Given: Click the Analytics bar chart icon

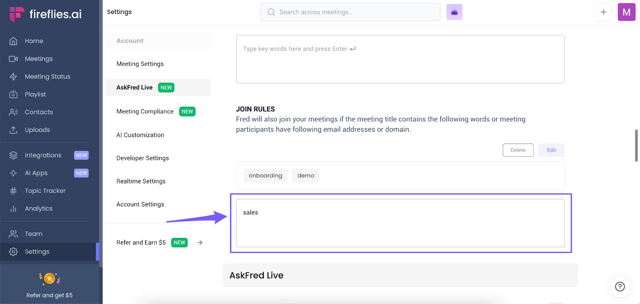Looking at the screenshot, I should [x=13, y=208].
